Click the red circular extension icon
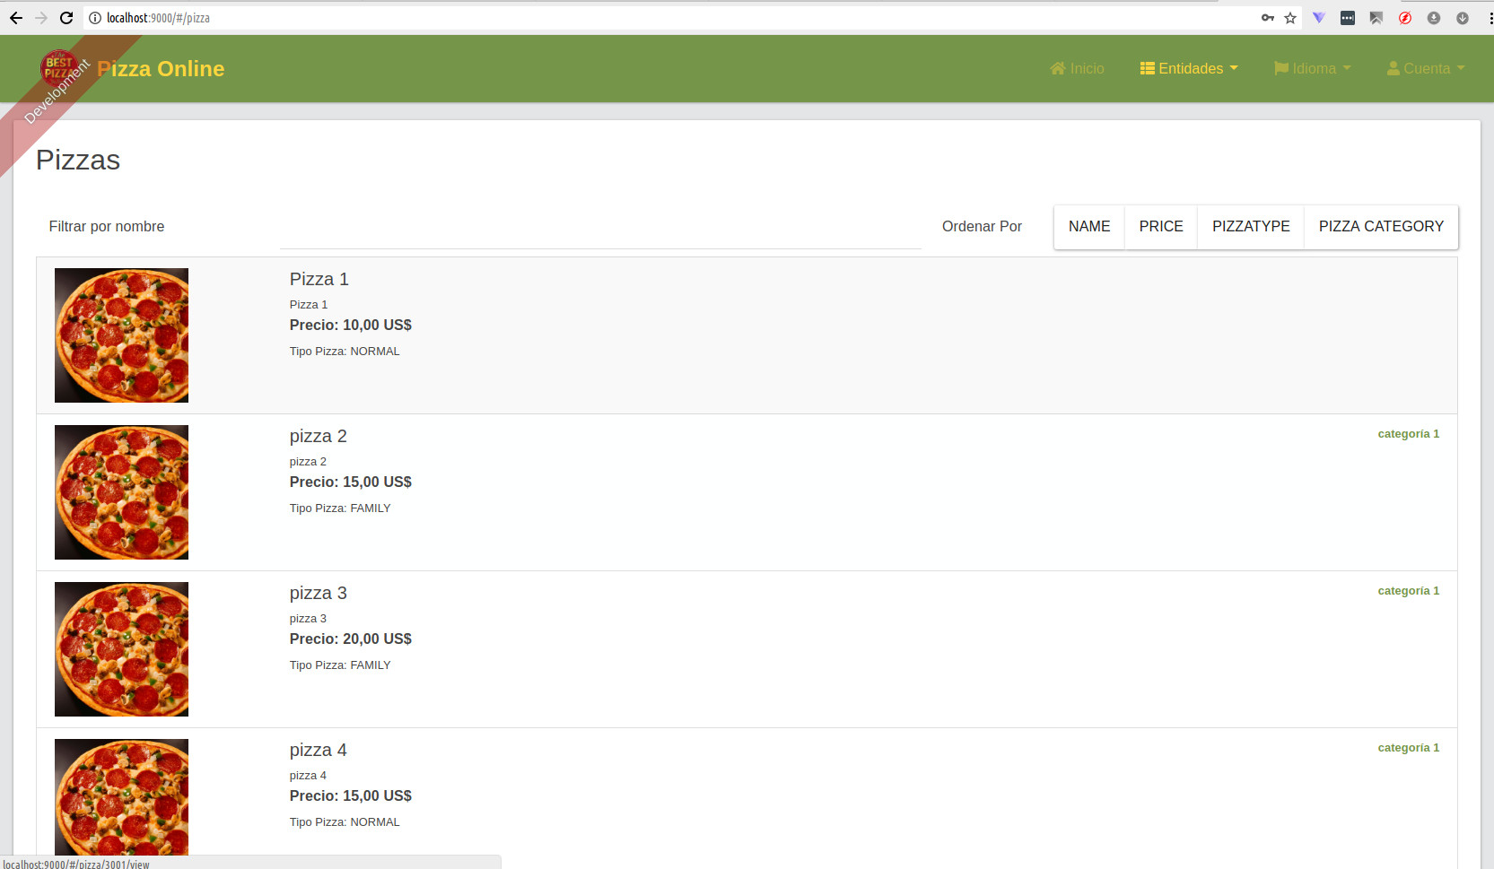The width and height of the screenshot is (1494, 869). pyautogui.click(x=1405, y=18)
